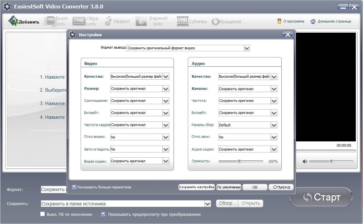Open the Формат вывода dropdown

247,48
